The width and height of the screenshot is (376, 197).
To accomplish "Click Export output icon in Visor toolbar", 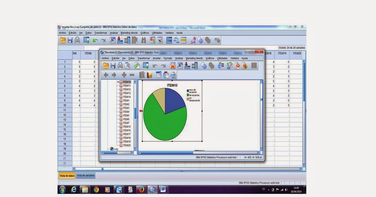I will click(x=137, y=66).
